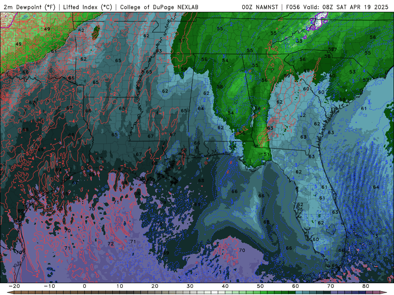Click the 50 label on the color scale
394x295 pixels.
click(x=261, y=286)
